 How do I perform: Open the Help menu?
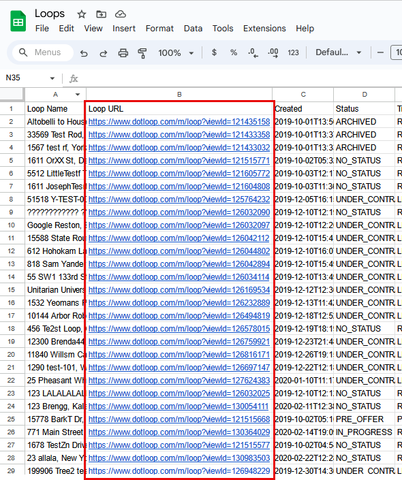305,29
